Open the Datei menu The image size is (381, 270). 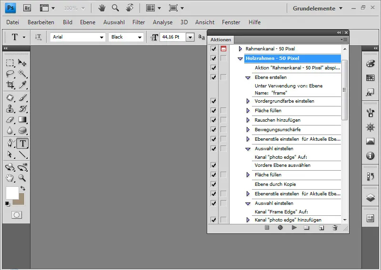pos(13,22)
